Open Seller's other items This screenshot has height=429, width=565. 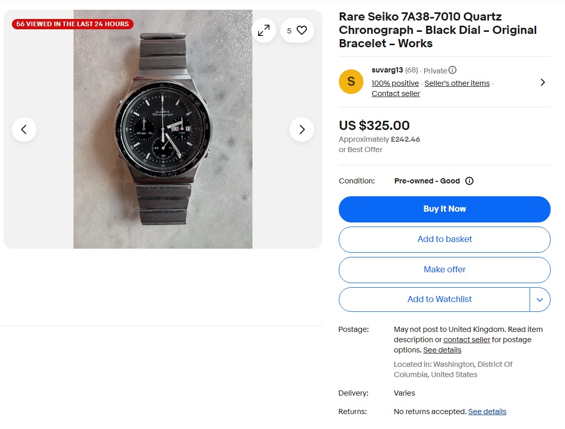tap(457, 83)
